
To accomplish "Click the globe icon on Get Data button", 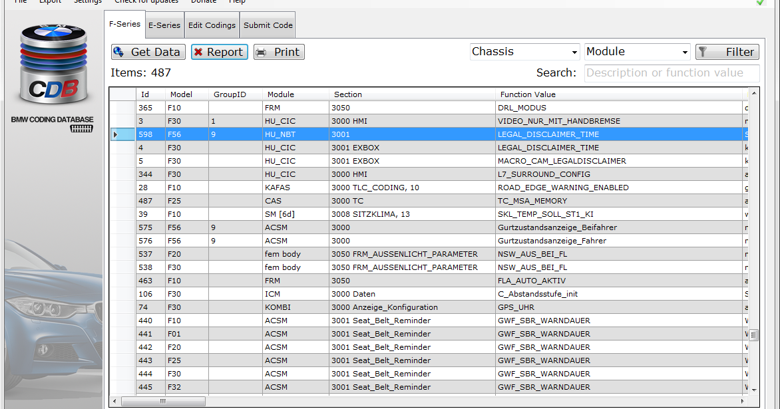I will (x=118, y=52).
